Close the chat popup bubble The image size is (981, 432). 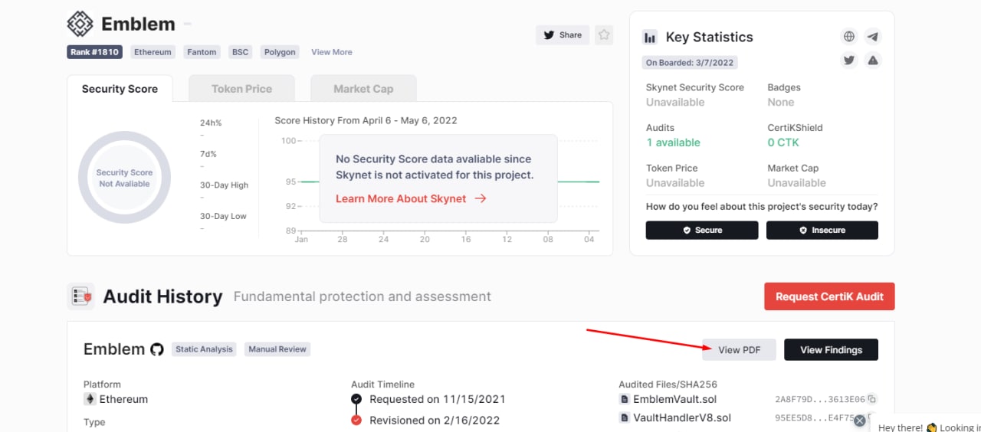pos(860,421)
